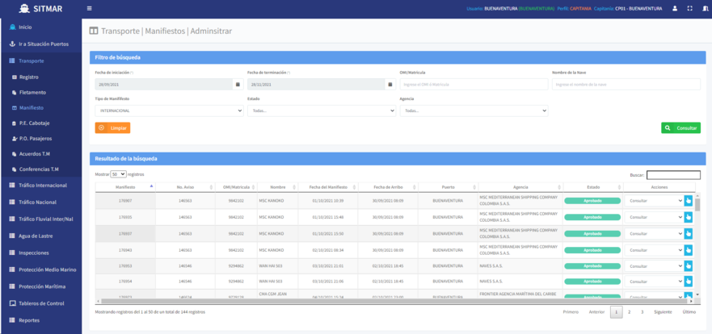The height and width of the screenshot is (334, 712).
Task: Open calendar for Fecha de terminación
Action: [x=390, y=84]
